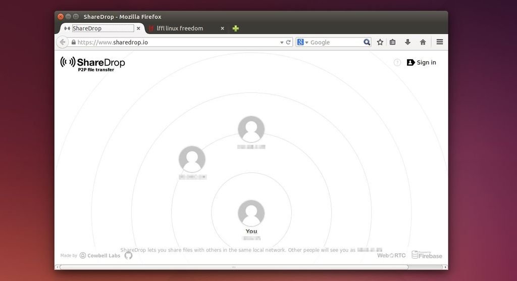Open the help question mark icon
Viewport: 517px width, 281px height.
pyautogui.click(x=397, y=63)
